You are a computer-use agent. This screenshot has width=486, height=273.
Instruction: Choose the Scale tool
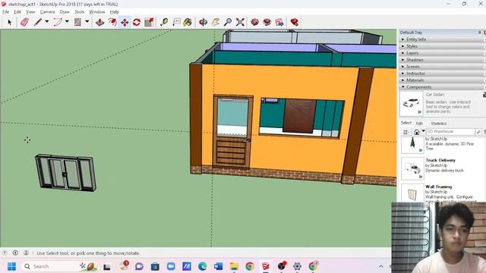[x=149, y=22]
